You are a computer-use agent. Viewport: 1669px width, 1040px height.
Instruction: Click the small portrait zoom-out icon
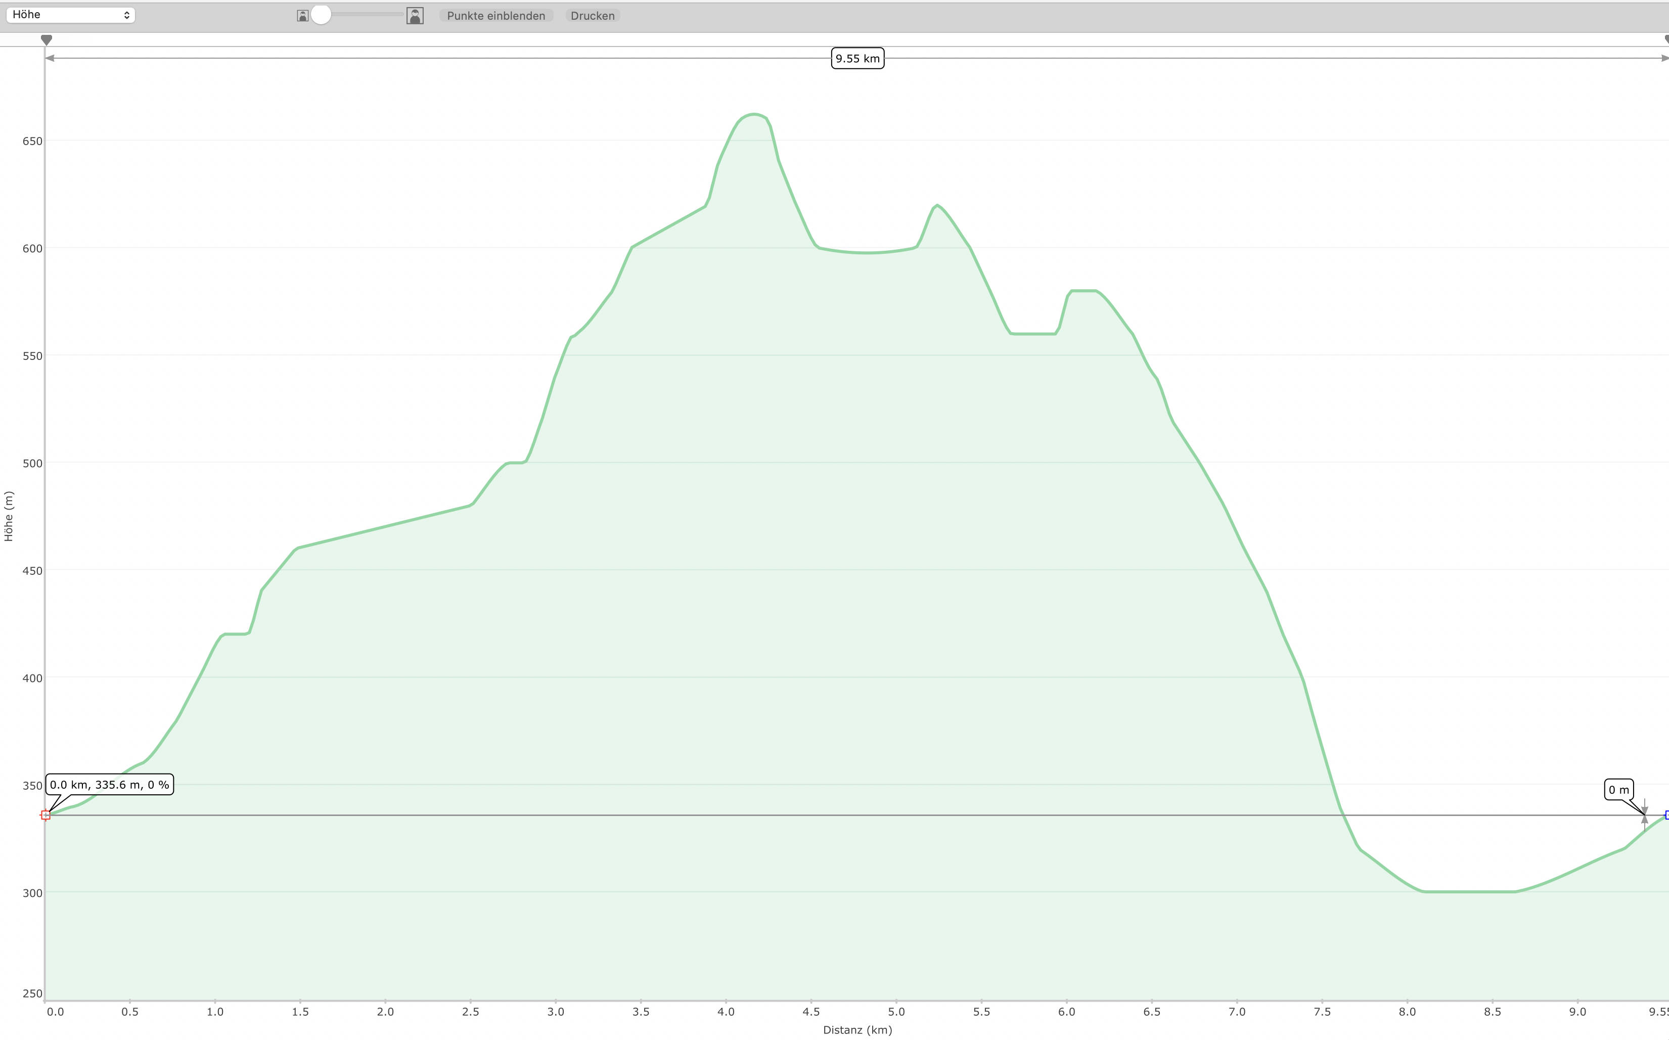(302, 15)
